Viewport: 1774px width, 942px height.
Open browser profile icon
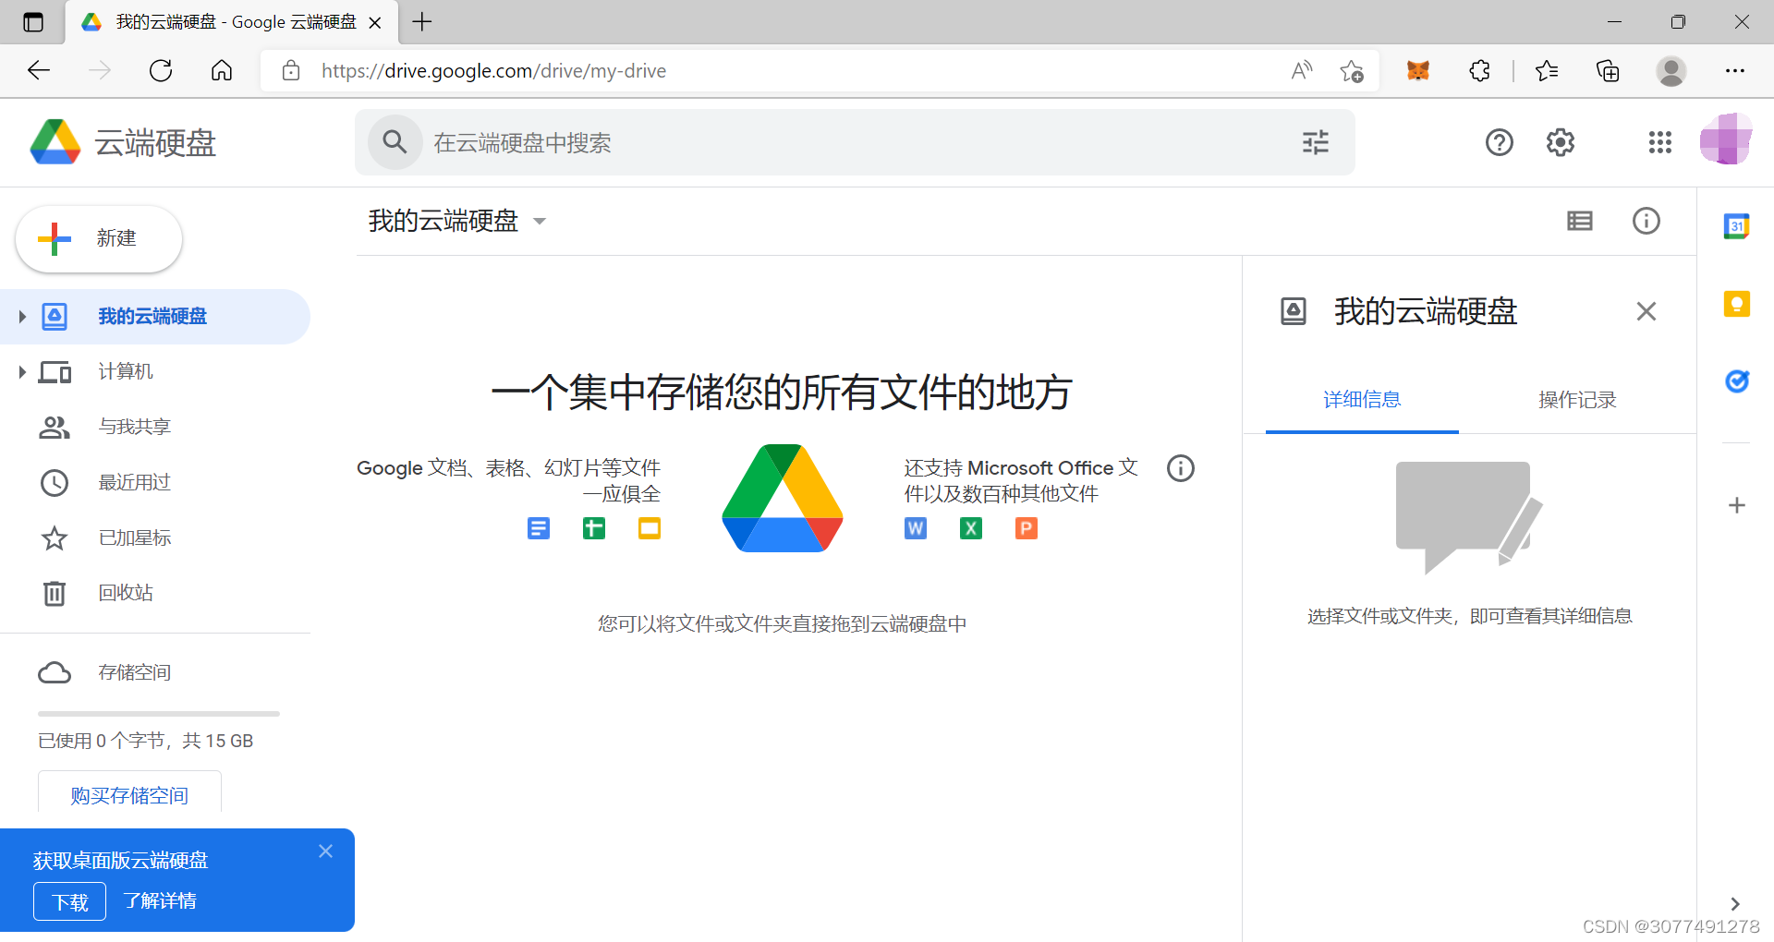(1671, 70)
